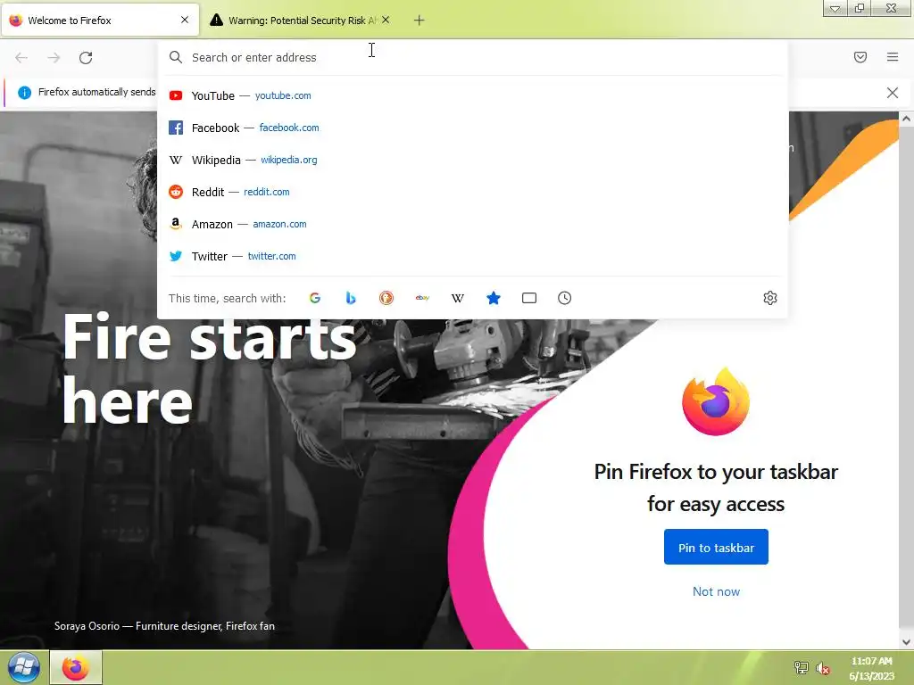The image size is (914, 685).
Task: Search with Wikipedia icon in search bar
Action: tap(458, 298)
